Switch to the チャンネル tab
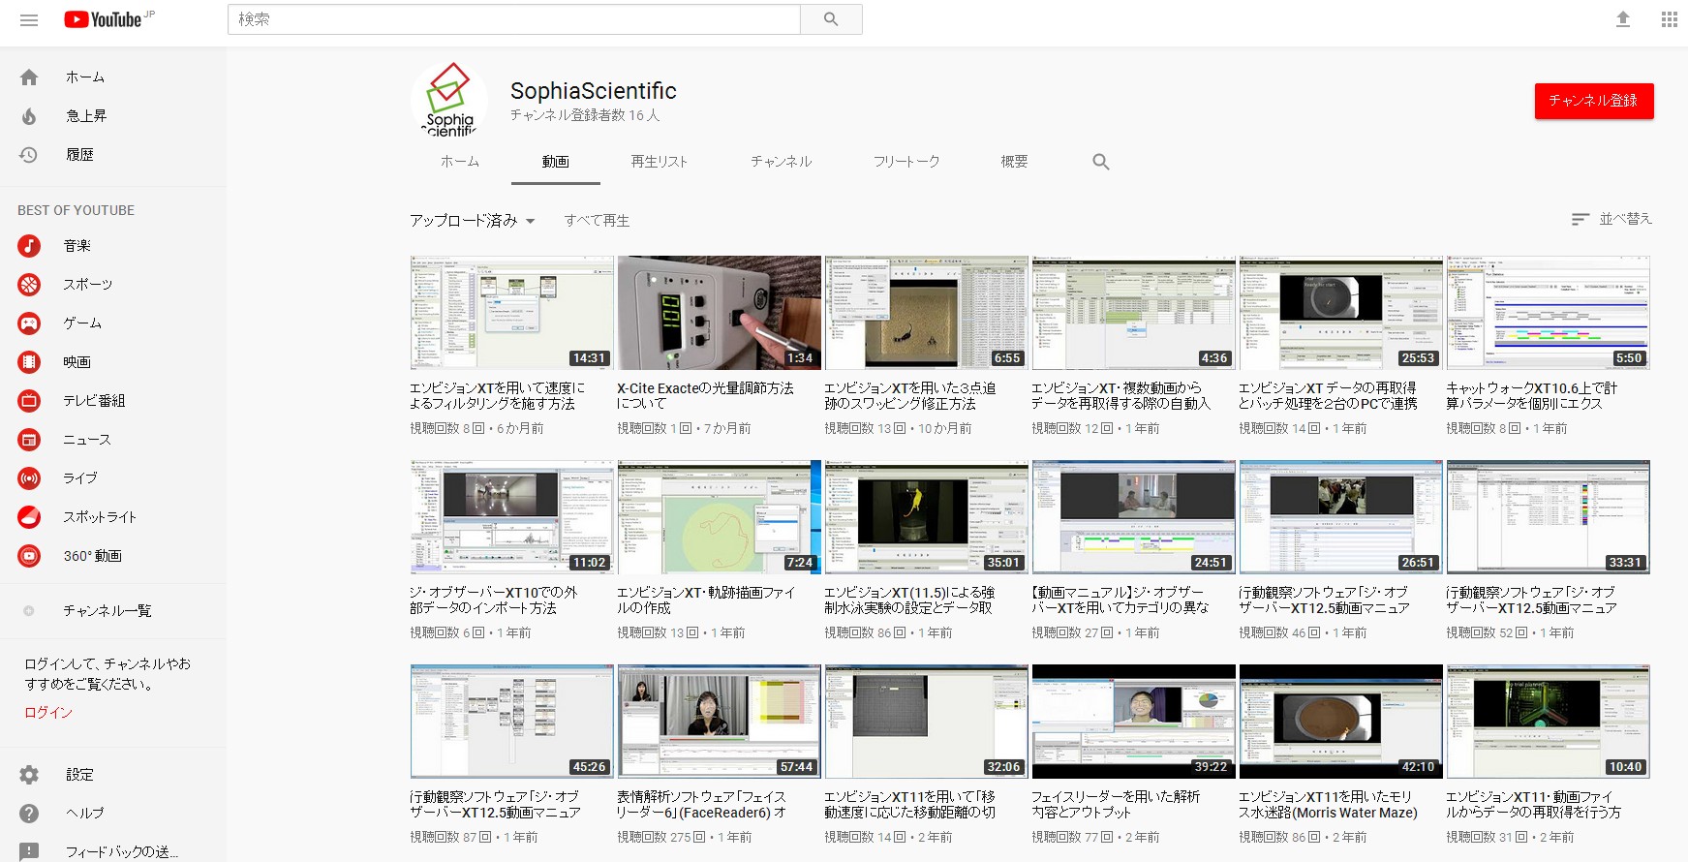This screenshot has width=1688, height=862. click(x=782, y=162)
